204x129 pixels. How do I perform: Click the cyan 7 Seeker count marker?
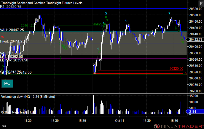coord(169,14)
